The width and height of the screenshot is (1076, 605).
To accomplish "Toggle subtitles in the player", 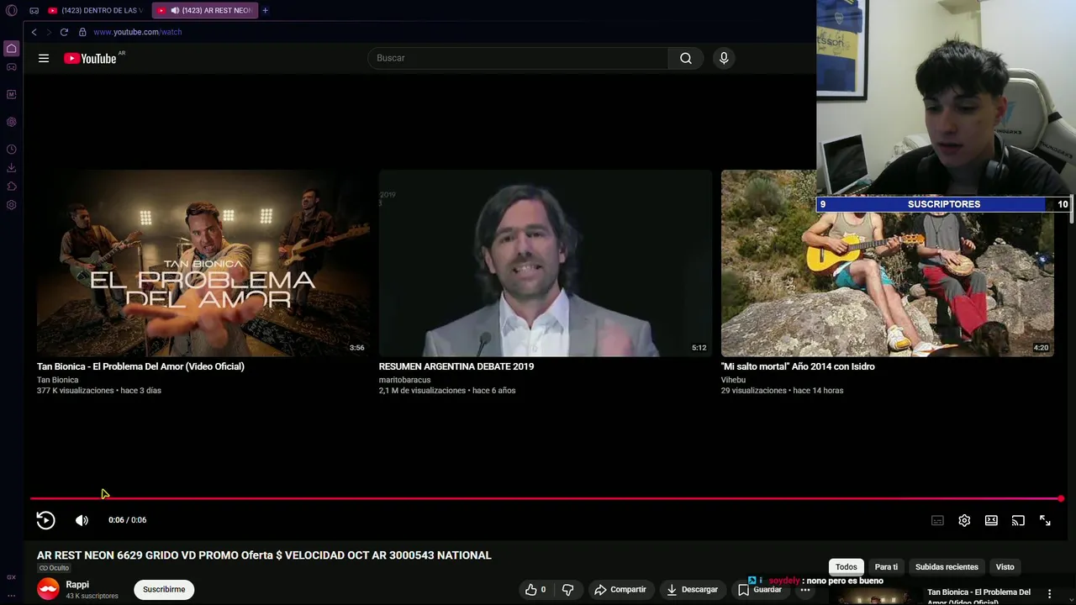I will click(x=937, y=520).
